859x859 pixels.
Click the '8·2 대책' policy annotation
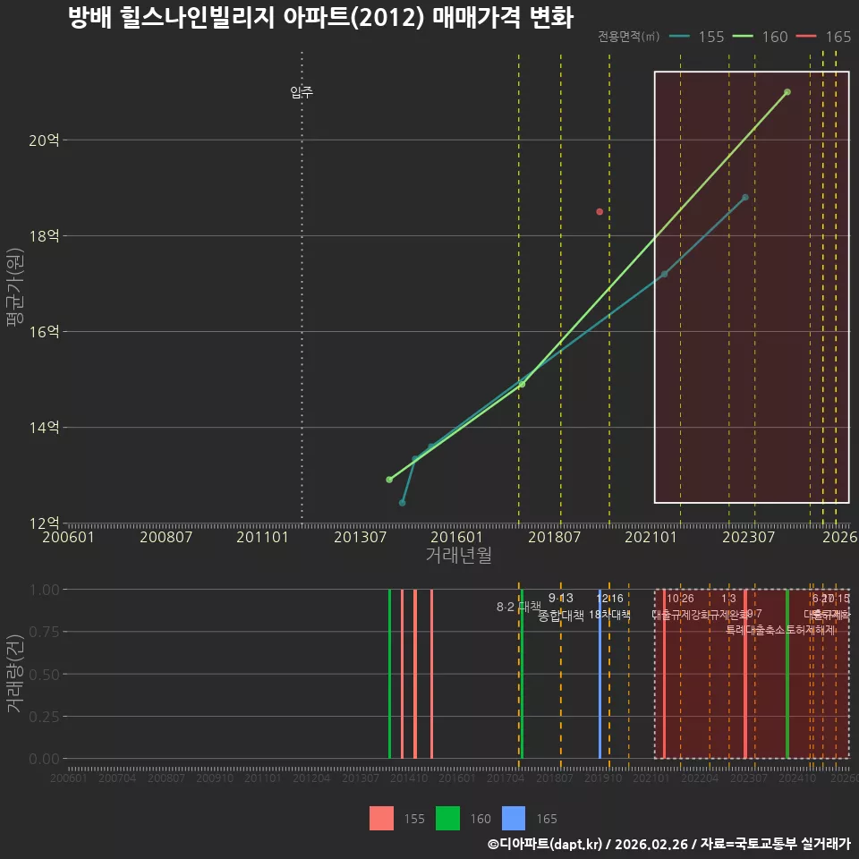(x=518, y=607)
